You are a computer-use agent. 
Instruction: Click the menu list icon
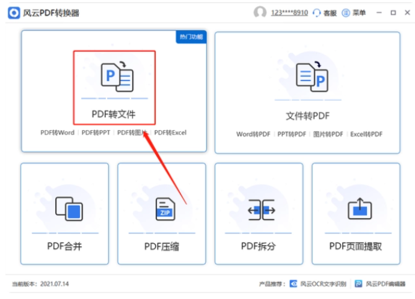click(346, 13)
